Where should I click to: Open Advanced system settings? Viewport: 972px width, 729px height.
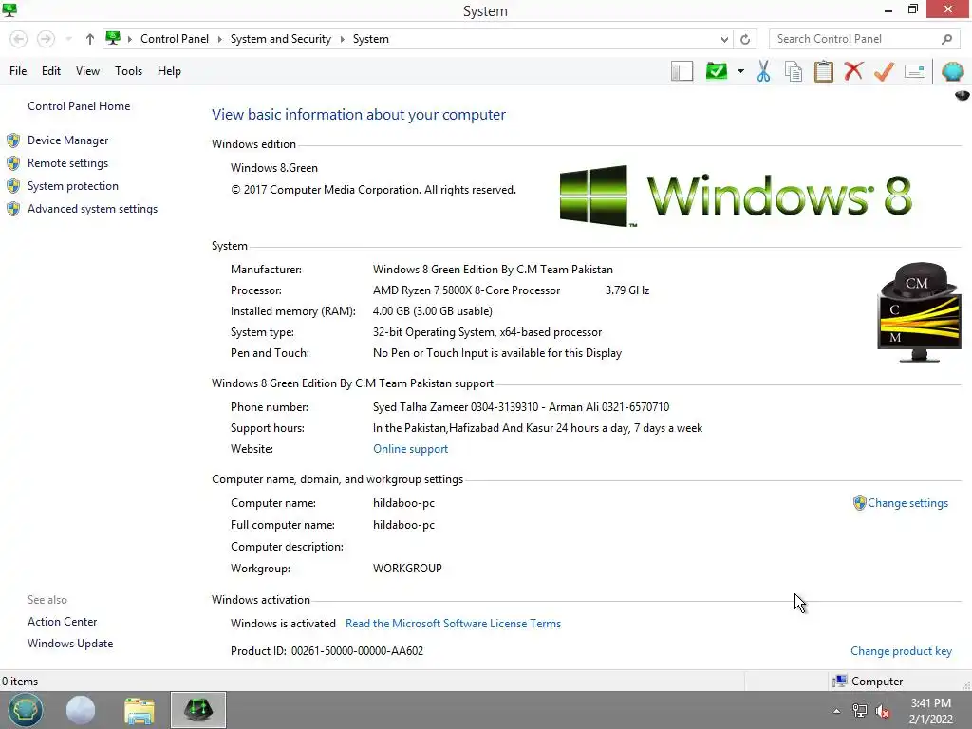tap(92, 209)
